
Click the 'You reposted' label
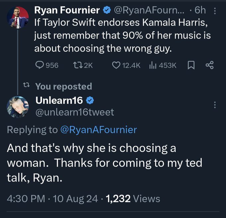coord(63,86)
